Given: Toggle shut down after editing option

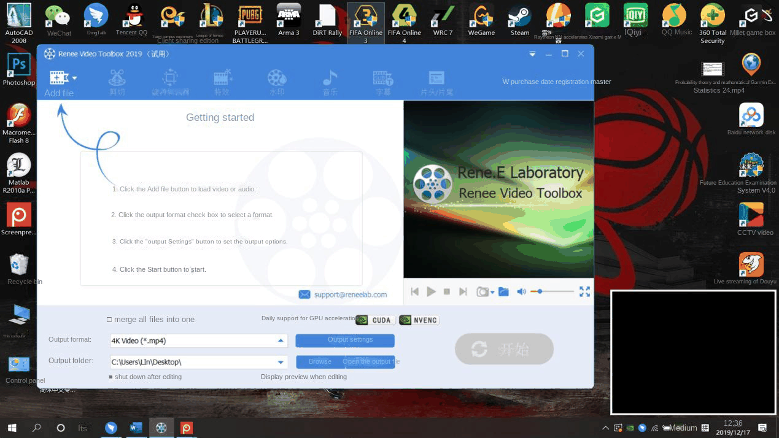Looking at the screenshot, I should click(112, 377).
